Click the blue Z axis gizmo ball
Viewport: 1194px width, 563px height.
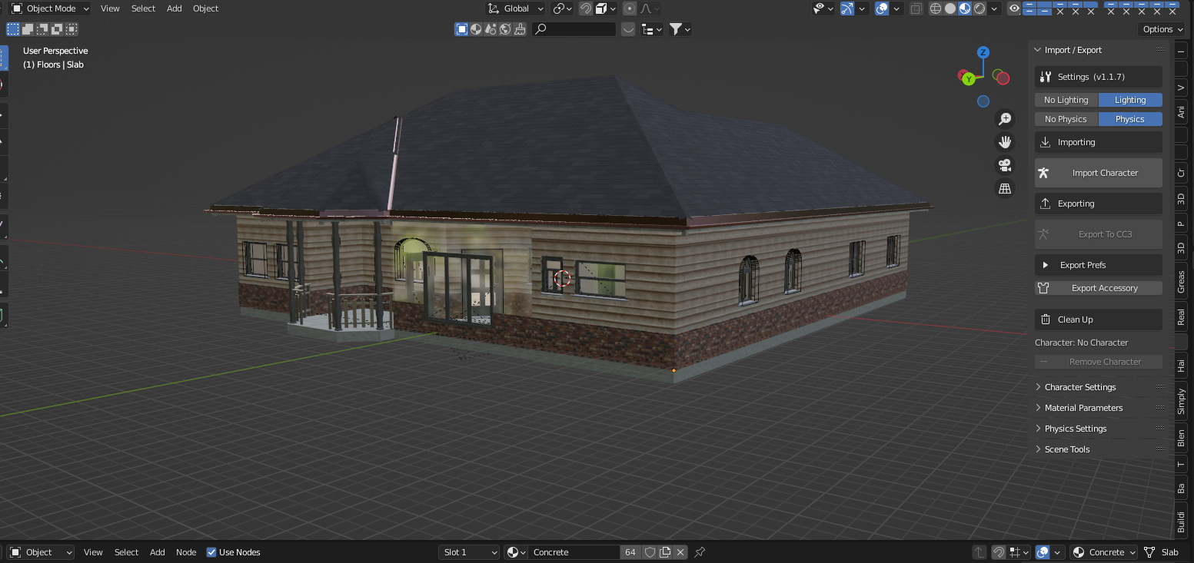click(x=983, y=52)
